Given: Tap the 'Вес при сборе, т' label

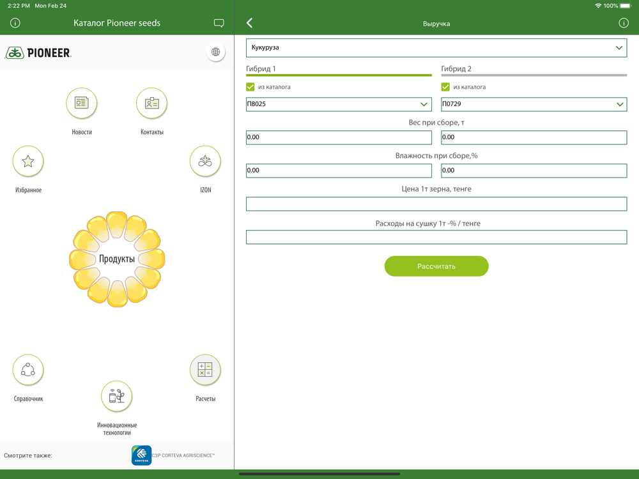Looking at the screenshot, I should click(436, 122).
